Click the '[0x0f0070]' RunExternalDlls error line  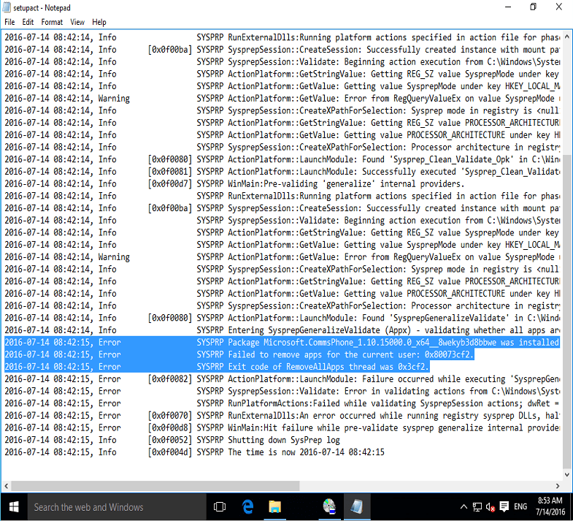pyautogui.click(x=282, y=416)
